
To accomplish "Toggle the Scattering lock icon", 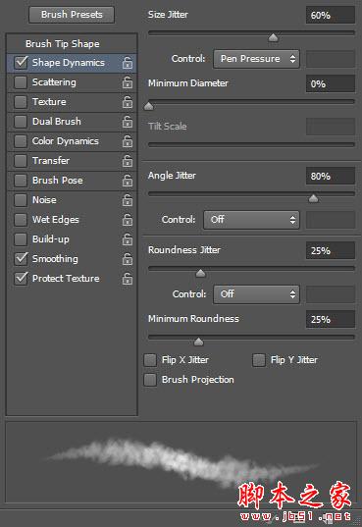I will [x=128, y=82].
